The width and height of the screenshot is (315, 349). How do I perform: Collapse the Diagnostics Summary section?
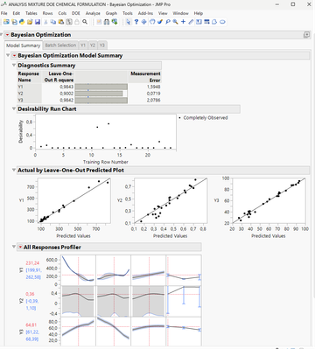click(14, 65)
